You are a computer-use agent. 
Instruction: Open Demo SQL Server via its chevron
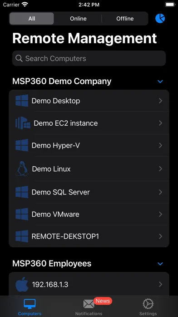(x=160, y=192)
